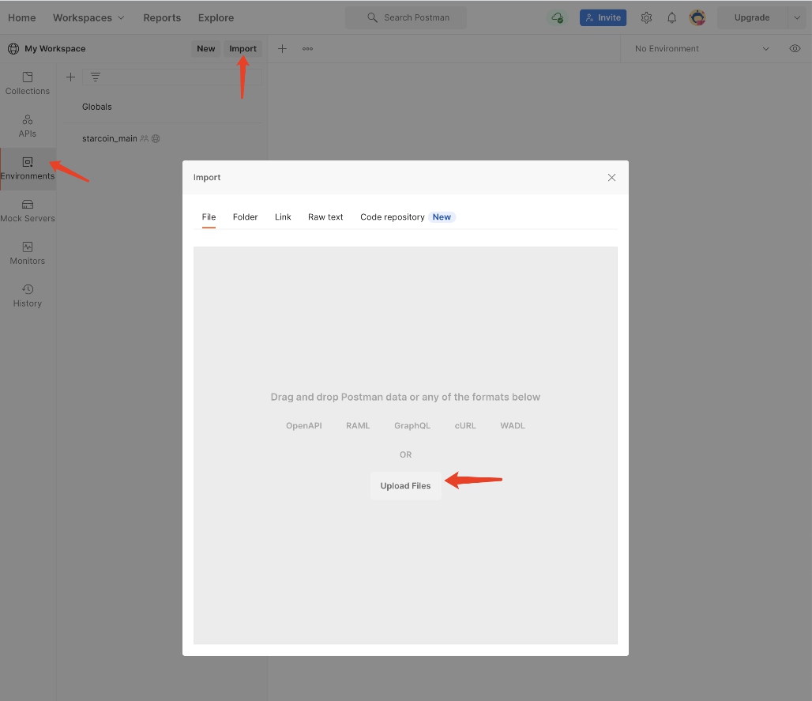Switch to the Raw text tab
The width and height of the screenshot is (812, 701).
pyautogui.click(x=325, y=217)
